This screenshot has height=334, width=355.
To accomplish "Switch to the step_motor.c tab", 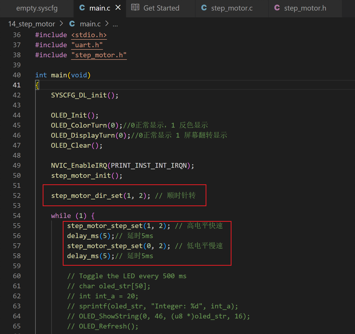I will [x=232, y=8].
